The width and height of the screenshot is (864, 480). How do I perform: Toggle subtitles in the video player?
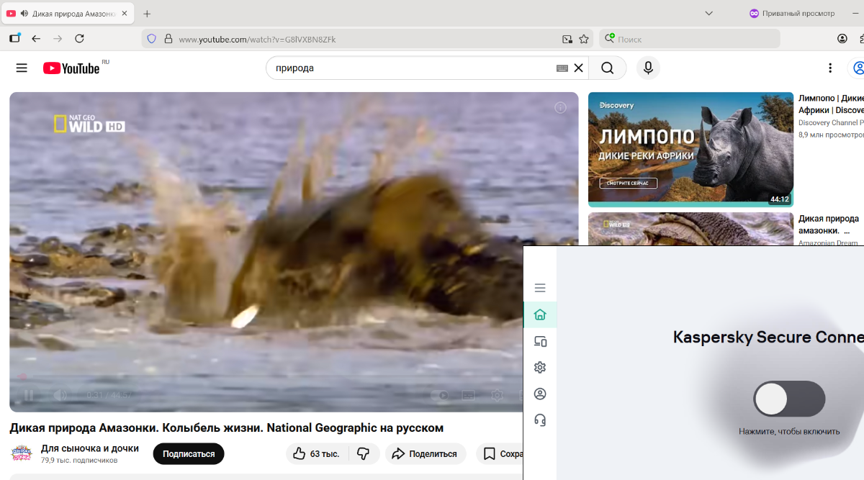click(468, 395)
